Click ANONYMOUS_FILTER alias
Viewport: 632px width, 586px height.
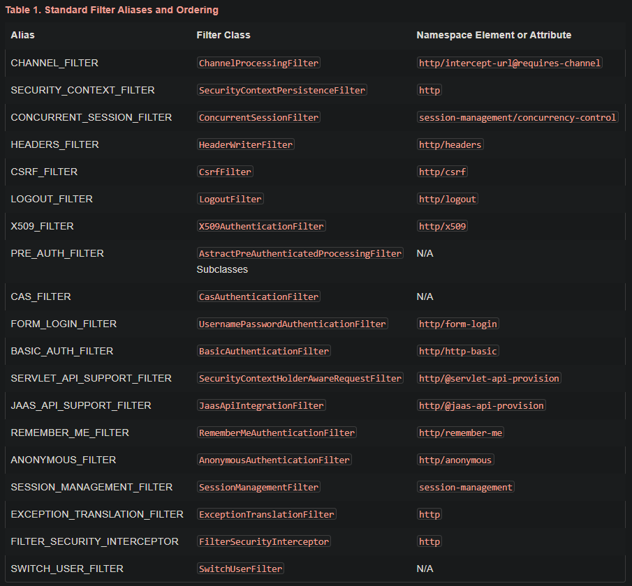[x=64, y=460]
